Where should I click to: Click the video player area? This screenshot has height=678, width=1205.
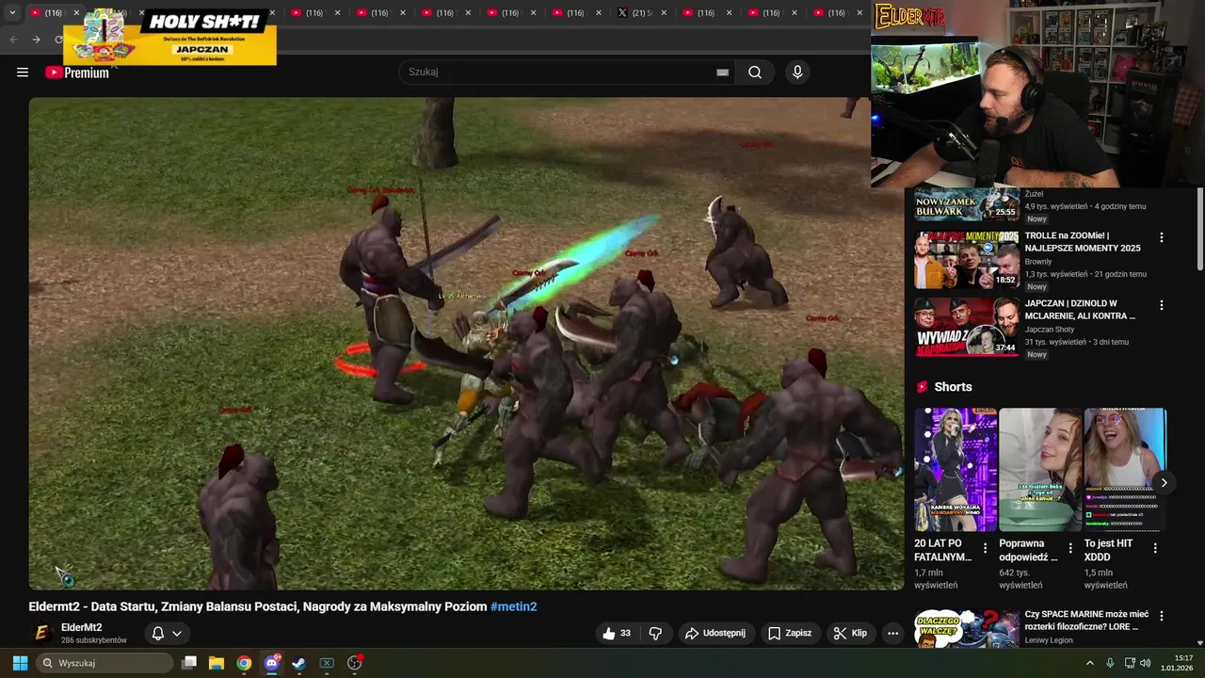(x=466, y=344)
